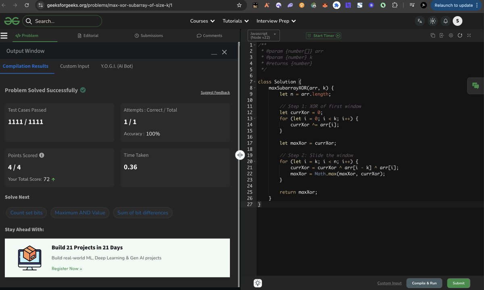Submit the solution
484x290 pixels.
coord(459,283)
